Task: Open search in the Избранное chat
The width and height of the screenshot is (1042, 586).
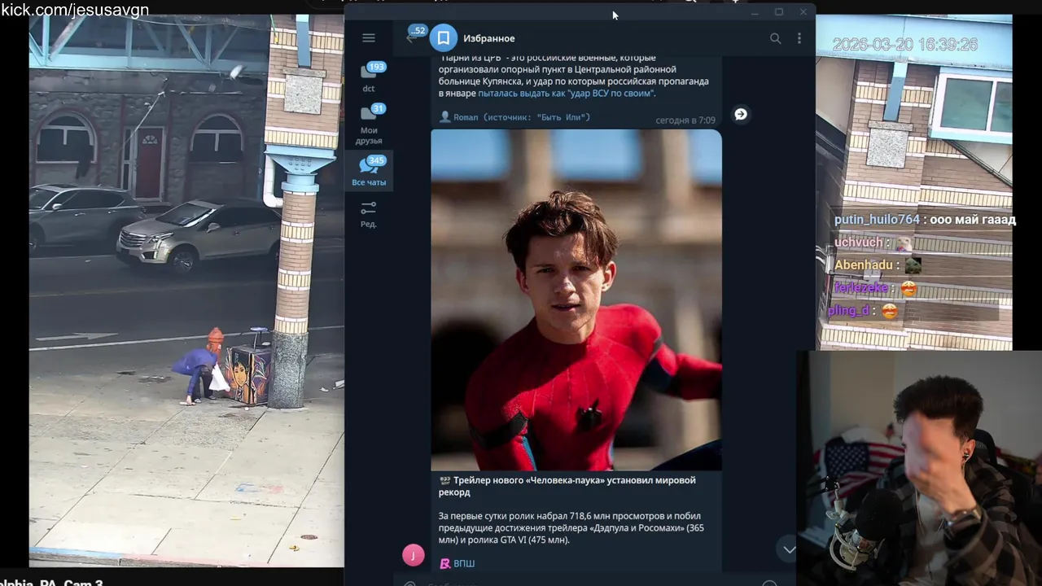Action: [775, 38]
